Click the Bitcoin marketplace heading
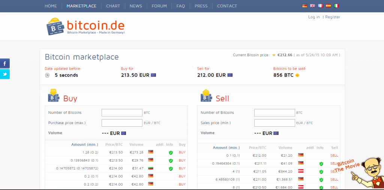The image size is (384, 190). pyautogui.click(x=82, y=57)
